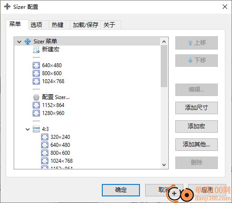This screenshot has width=232, height=203.
Task: Click the 添加其他... button
Action: tap(197, 145)
